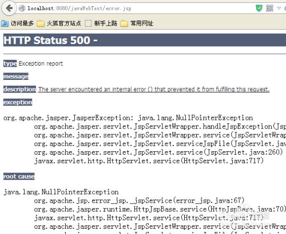
Task: Click the 'root cause' label
Action: point(19,176)
